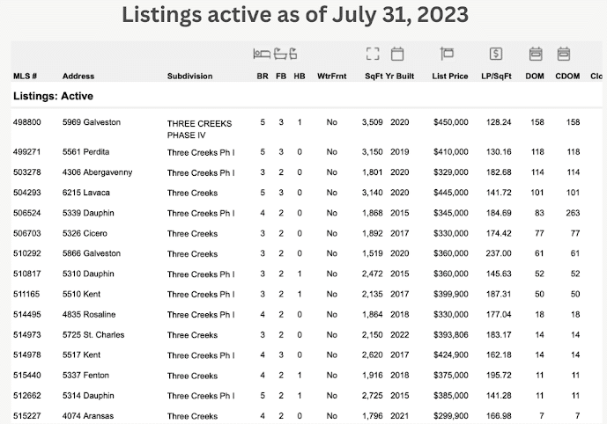The image size is (607, 424).
Task: Click the dollar price-per-sqft icon
Action: (x=496, y=54)
